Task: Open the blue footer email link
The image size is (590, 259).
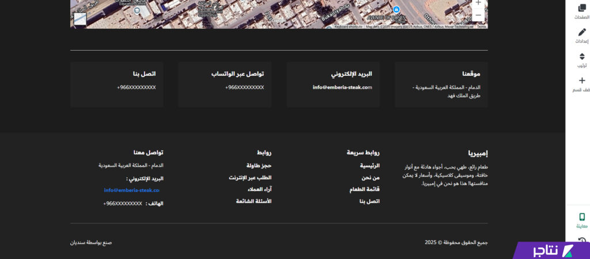Action: pyautogui.click(x=132, y=190)
